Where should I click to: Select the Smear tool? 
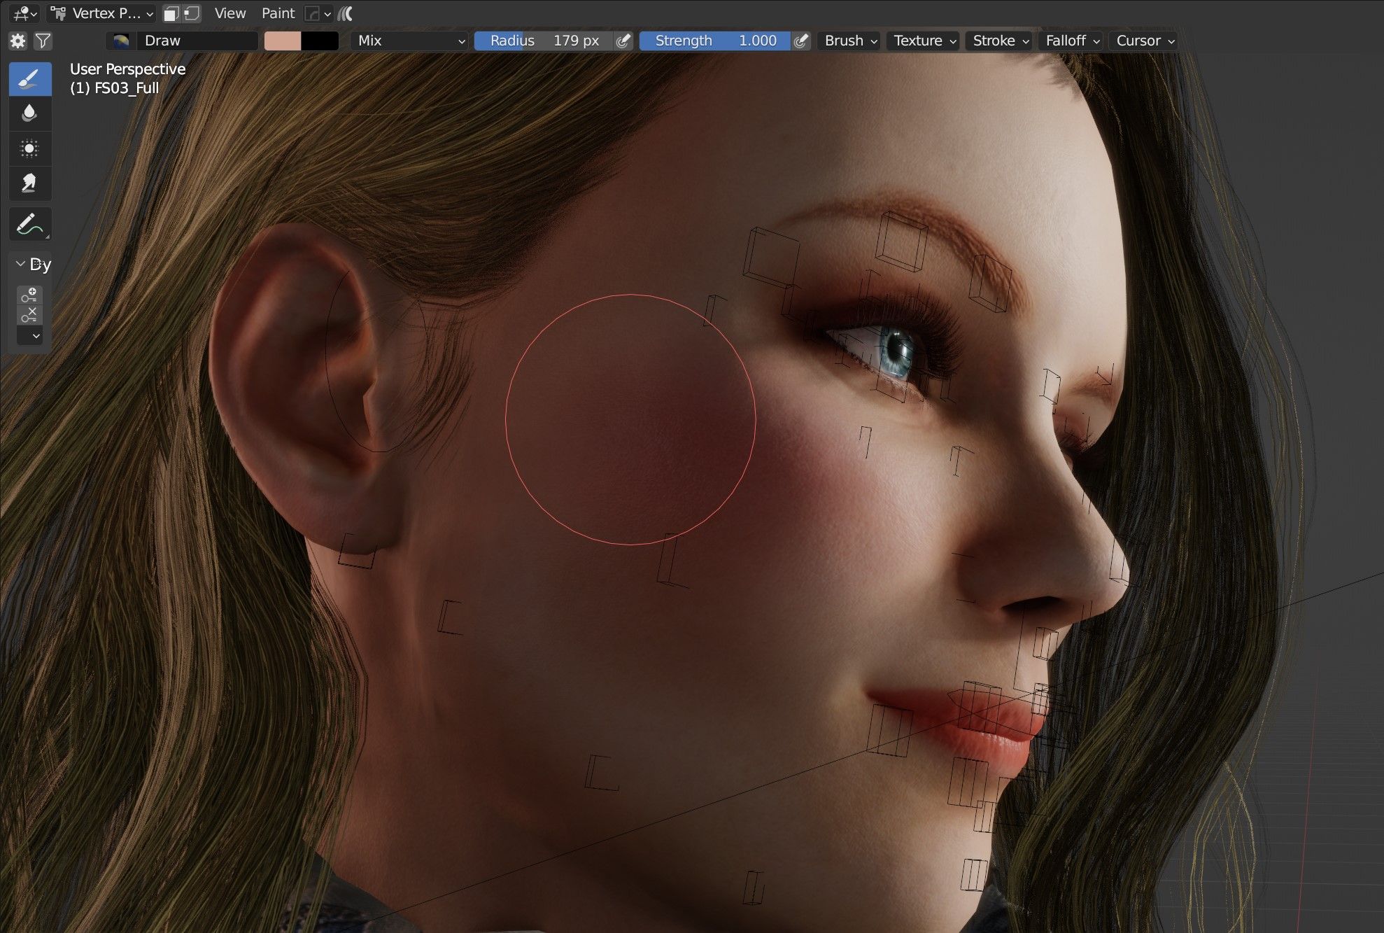click(30, 183)
